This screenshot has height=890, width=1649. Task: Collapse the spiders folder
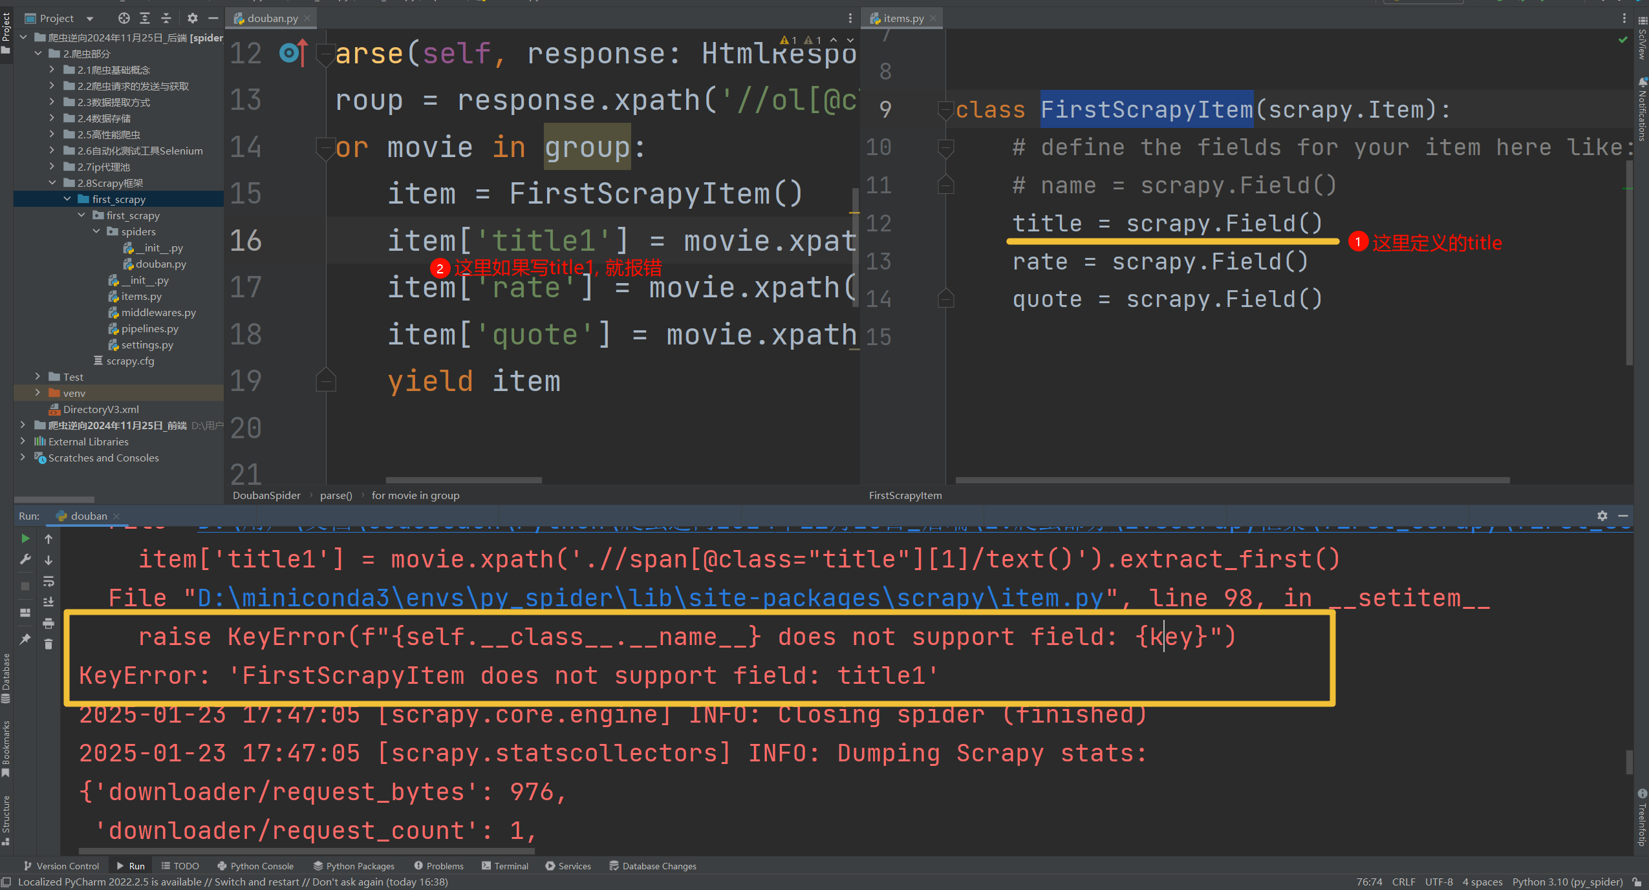coord(96,231)
